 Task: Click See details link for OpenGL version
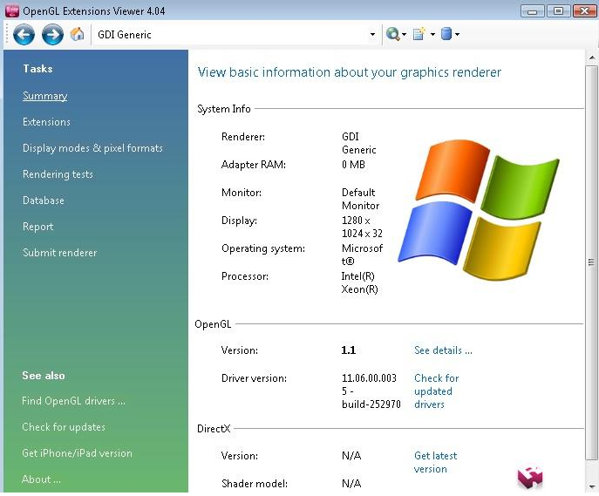443,350
